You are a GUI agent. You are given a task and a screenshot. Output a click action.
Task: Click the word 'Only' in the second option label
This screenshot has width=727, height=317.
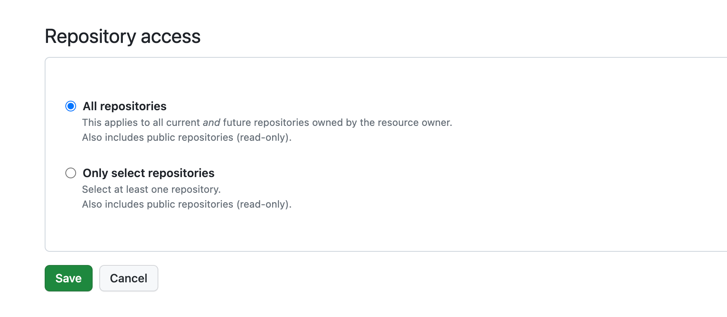click(95, 173)
